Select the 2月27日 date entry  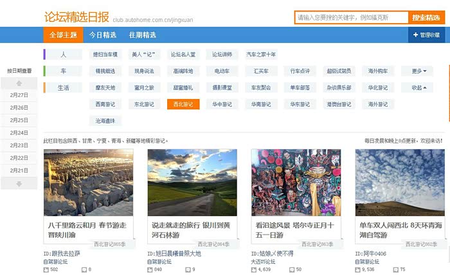19,95
